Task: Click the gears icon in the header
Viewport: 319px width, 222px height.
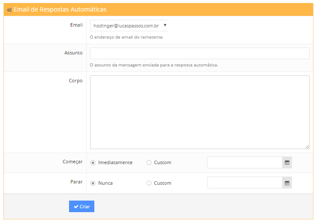Action: point(9,9)
